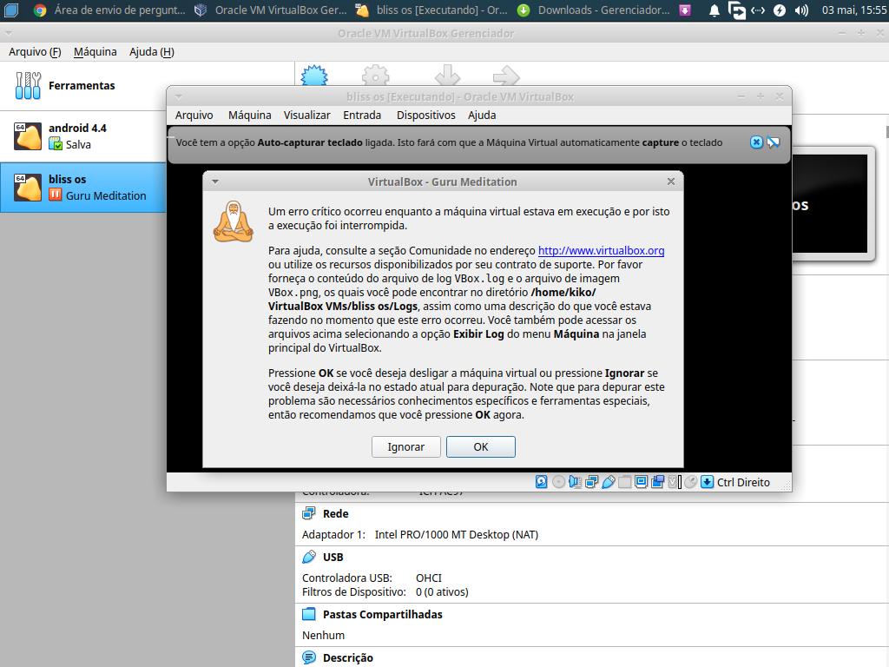The image size is (889, 667).
Task: Click the host key arrow icon
Action: (x=707, y=482)
